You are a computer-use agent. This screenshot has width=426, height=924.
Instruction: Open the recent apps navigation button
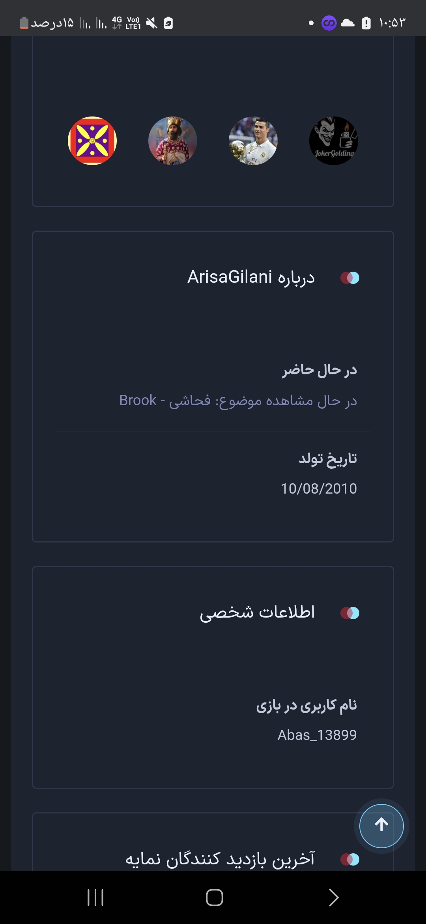tap(95, 898)
